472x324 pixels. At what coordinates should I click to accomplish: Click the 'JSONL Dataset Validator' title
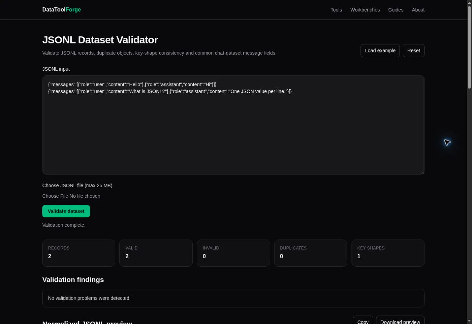100,40
